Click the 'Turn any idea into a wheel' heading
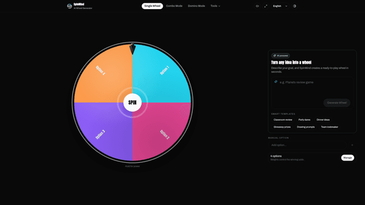Image resolution: width=365 pixels, height=205 pixels. pyautogui.click(x=291, y=62)
